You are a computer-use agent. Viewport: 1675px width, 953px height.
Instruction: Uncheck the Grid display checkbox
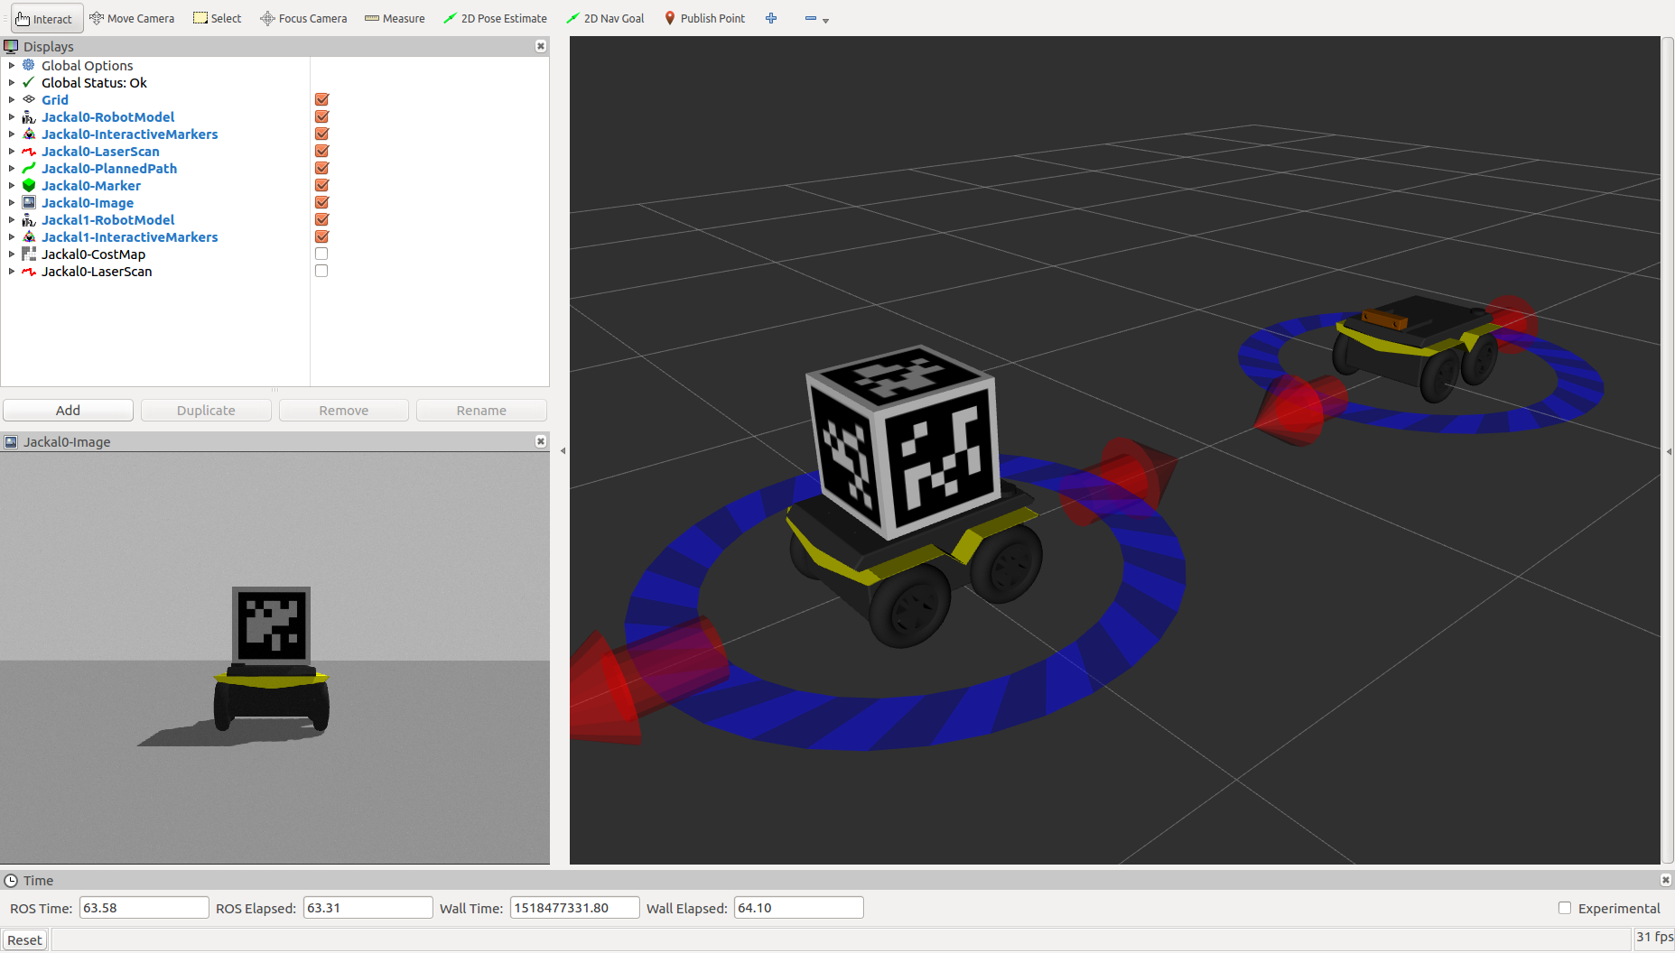point(321,100)
